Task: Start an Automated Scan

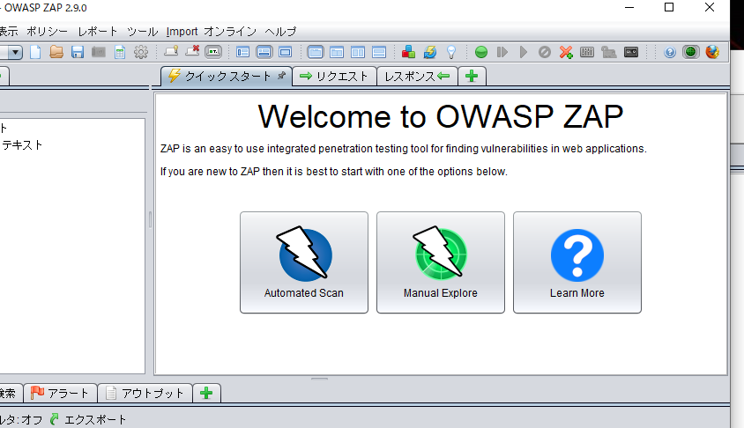Action: [x=304, y=262]
